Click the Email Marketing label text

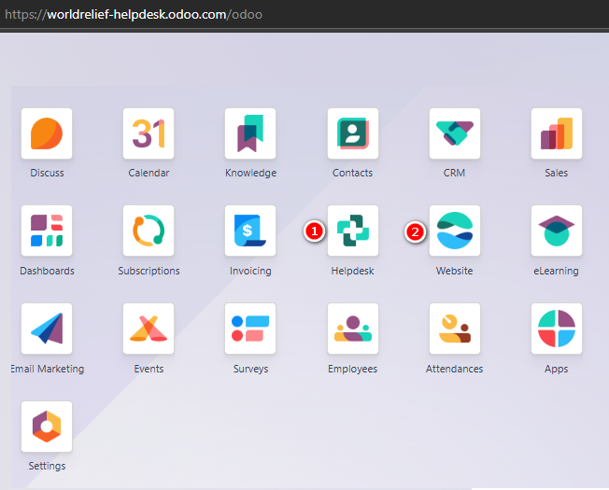pos(48,369)
